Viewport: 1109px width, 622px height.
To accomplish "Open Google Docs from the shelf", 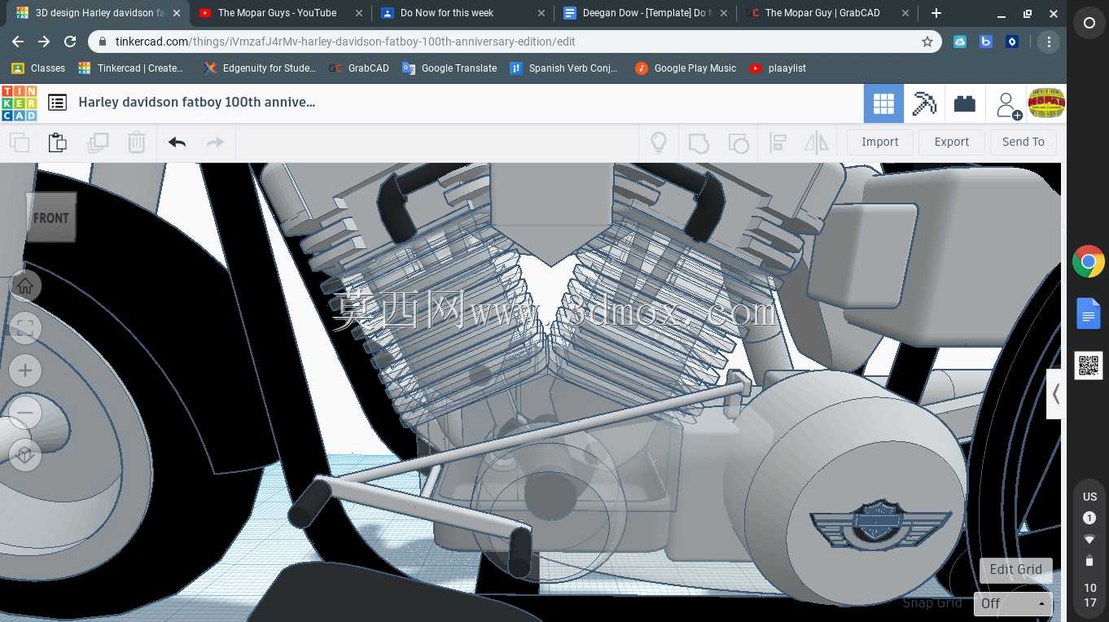I will (1089, 313).
